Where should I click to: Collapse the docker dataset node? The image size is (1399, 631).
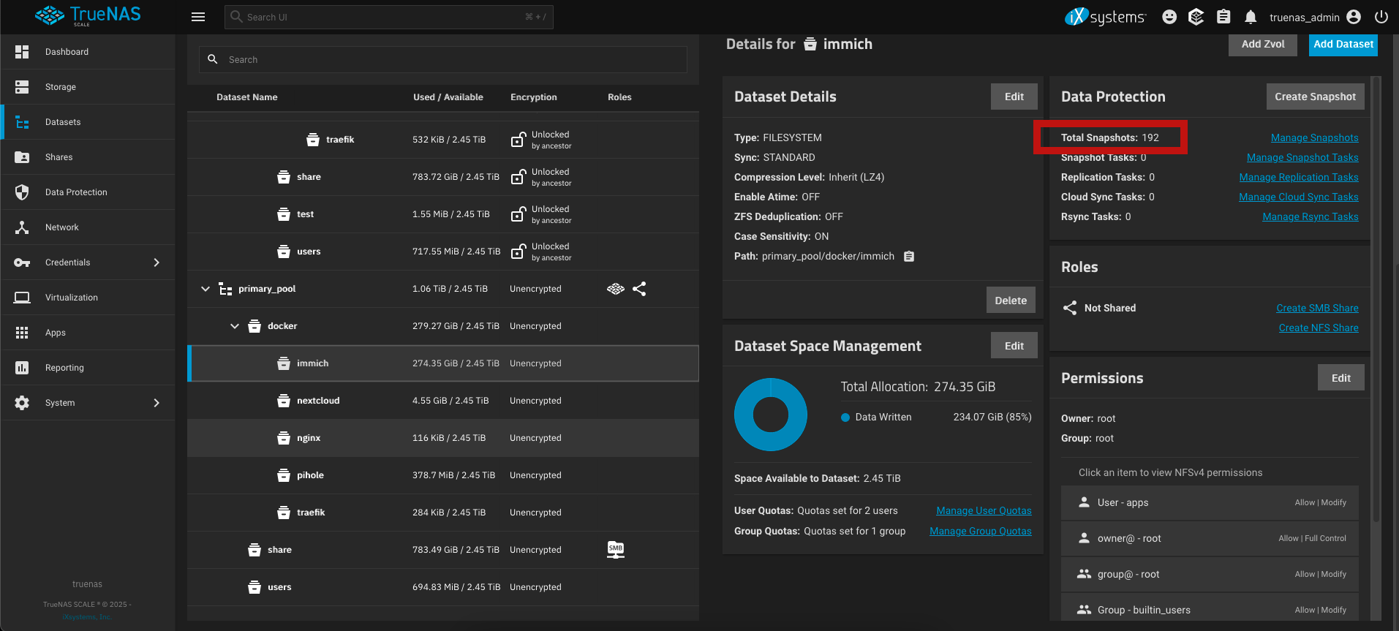pyautogui.click(x=235, y=326)
